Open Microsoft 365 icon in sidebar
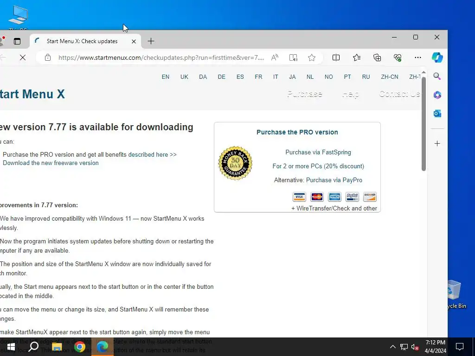The height and width of the screenshot is (356, 475). click(437, 95)
